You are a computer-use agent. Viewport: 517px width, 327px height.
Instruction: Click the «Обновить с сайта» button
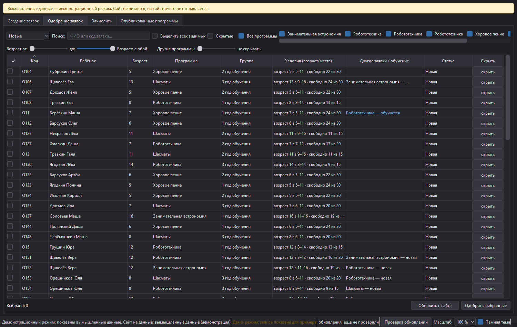tap(435, 306)
